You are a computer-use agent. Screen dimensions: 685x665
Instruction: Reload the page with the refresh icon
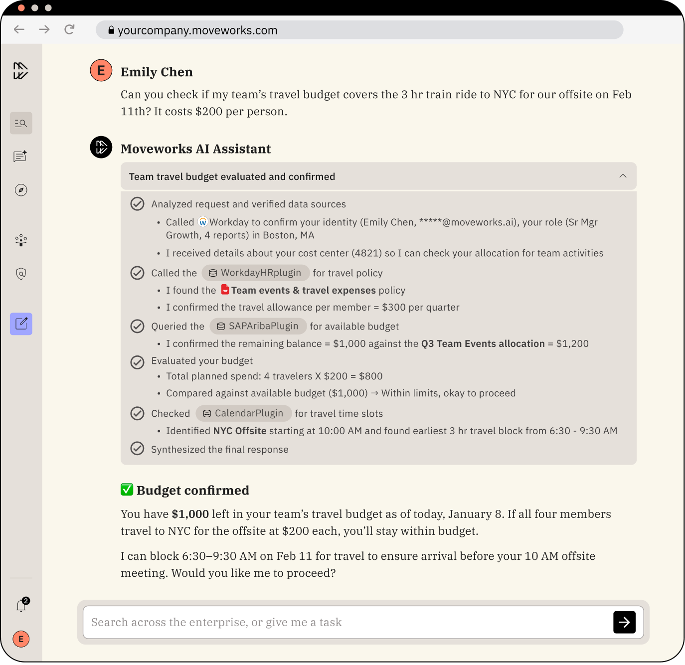pyautogui.click(x=69, y=29)
